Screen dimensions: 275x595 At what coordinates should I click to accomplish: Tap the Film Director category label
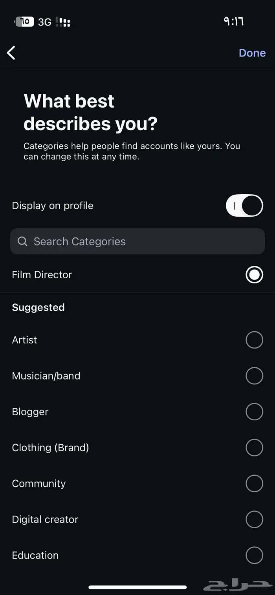42,275
